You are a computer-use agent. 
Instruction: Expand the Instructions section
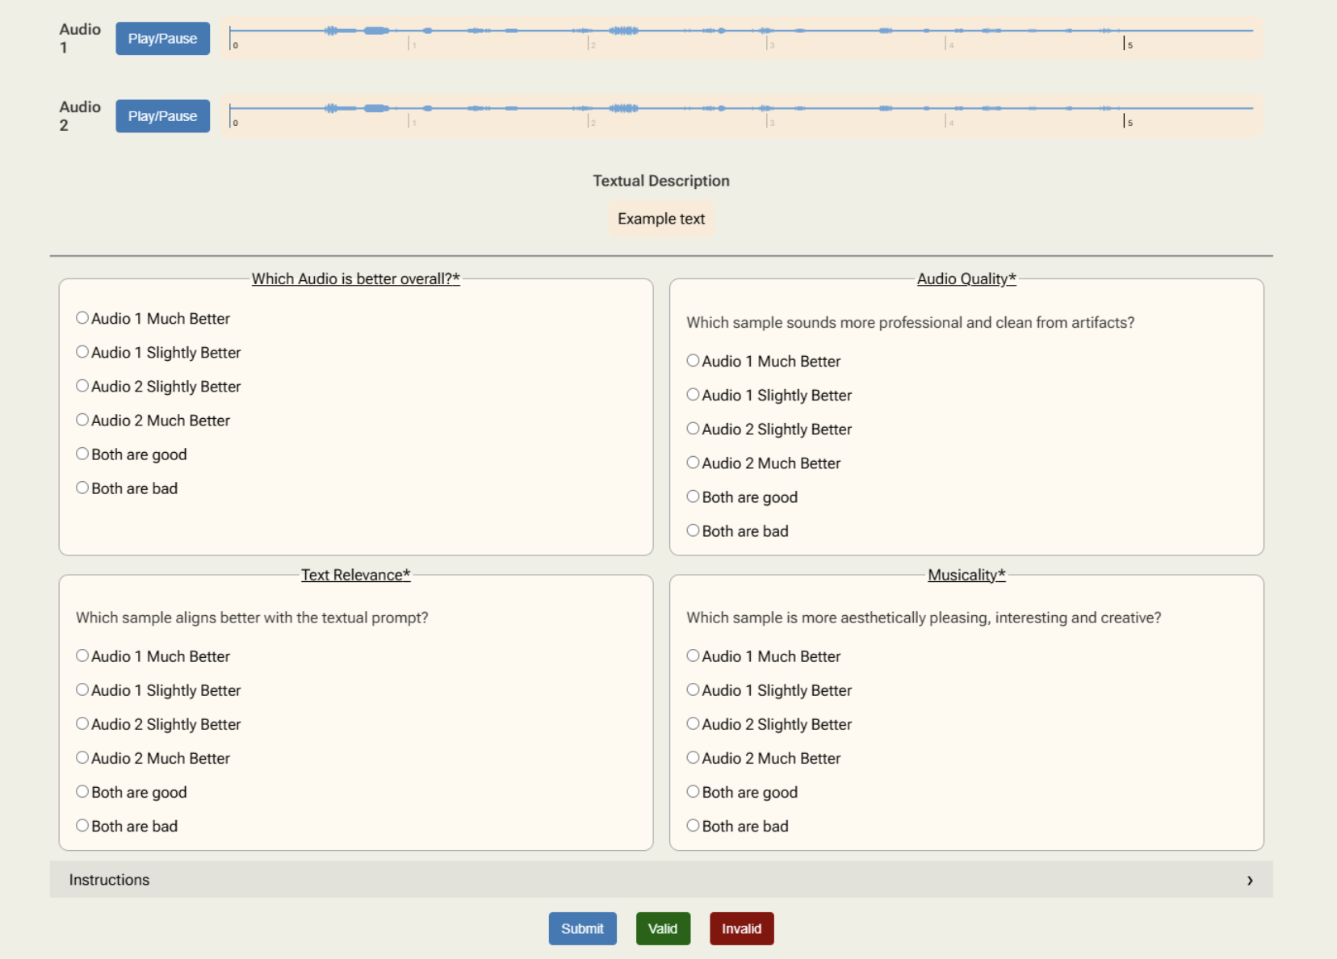(661, 879)
